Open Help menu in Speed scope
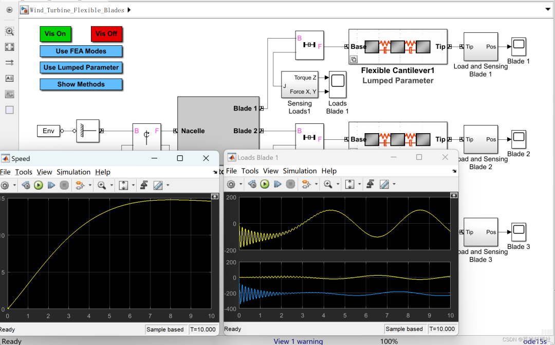Screen dimensions: 555x345 click(x=103, y=172)
